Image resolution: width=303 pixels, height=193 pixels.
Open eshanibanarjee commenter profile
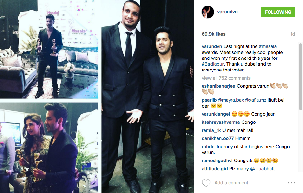218,86
